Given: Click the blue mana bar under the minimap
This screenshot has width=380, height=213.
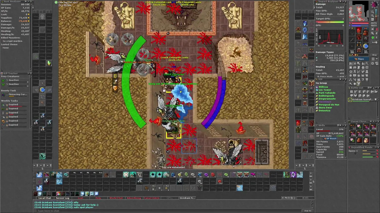Looking at the screenshot, I should click(360, 25).
